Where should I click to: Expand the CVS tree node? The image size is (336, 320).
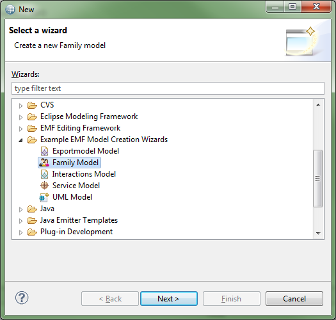coord(20,106)
